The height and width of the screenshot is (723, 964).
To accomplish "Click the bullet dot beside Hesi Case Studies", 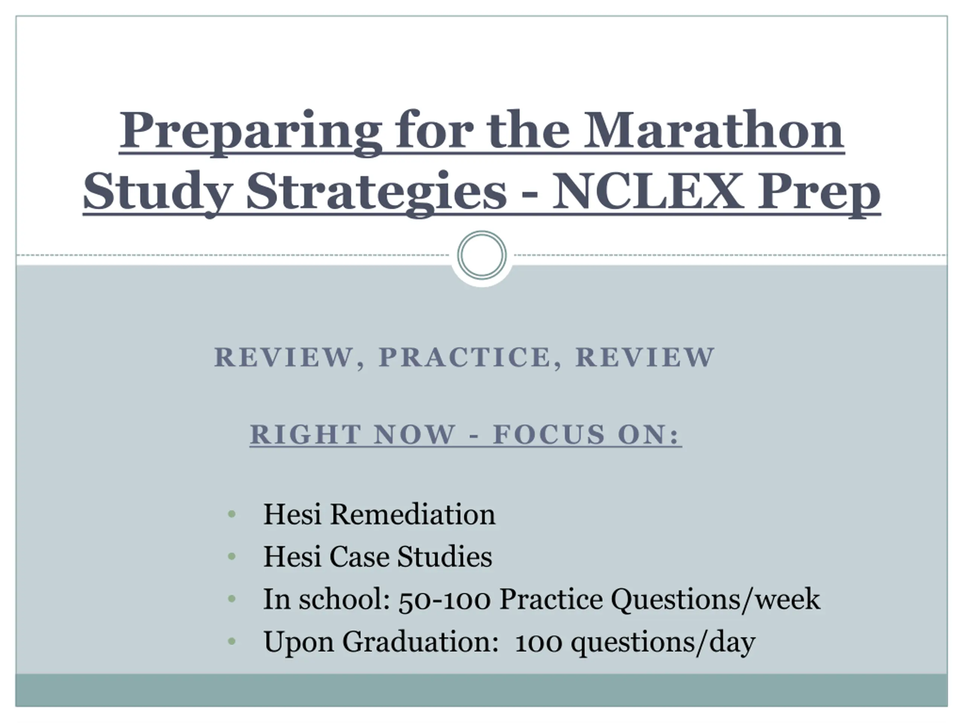I will (x=232, y=557).
